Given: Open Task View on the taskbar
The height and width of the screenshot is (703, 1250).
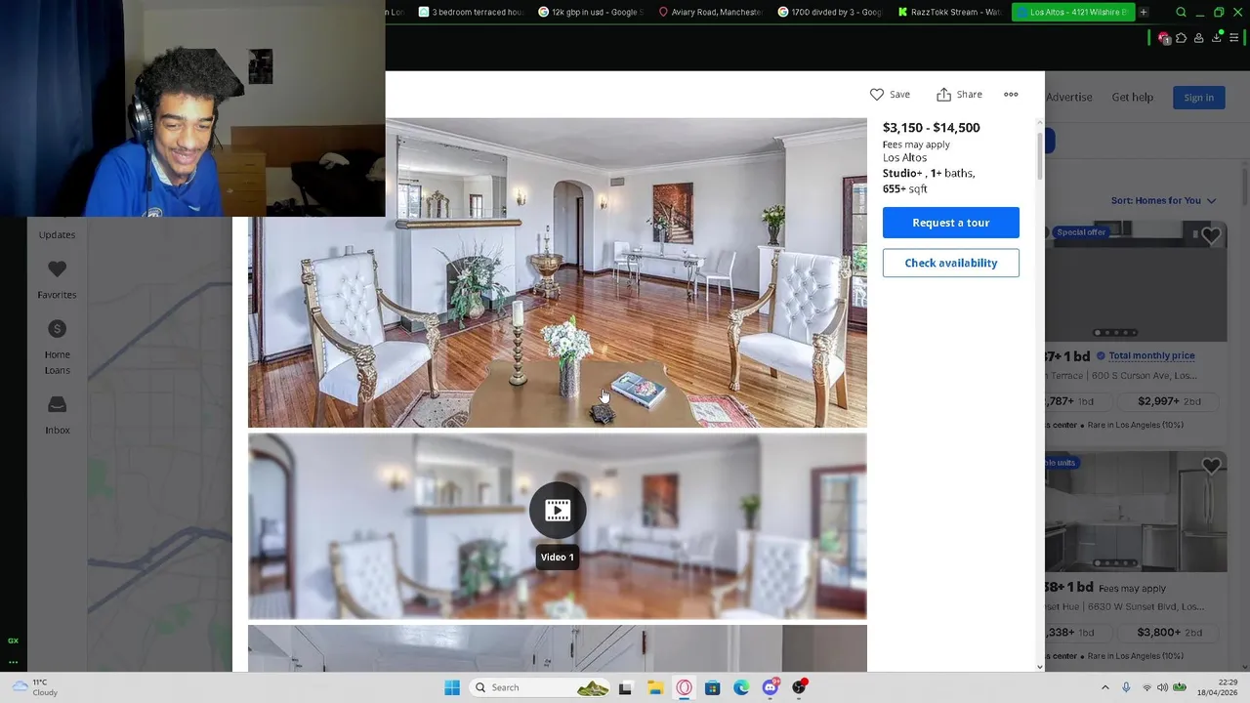Looking at the screenshot, I should [626, 687].
